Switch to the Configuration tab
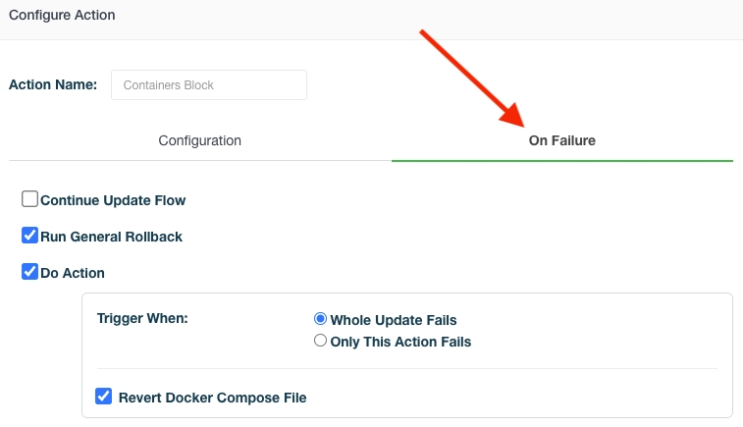This screenshot has width=743, height=427. pyautogui.click(x=199, y=140)
